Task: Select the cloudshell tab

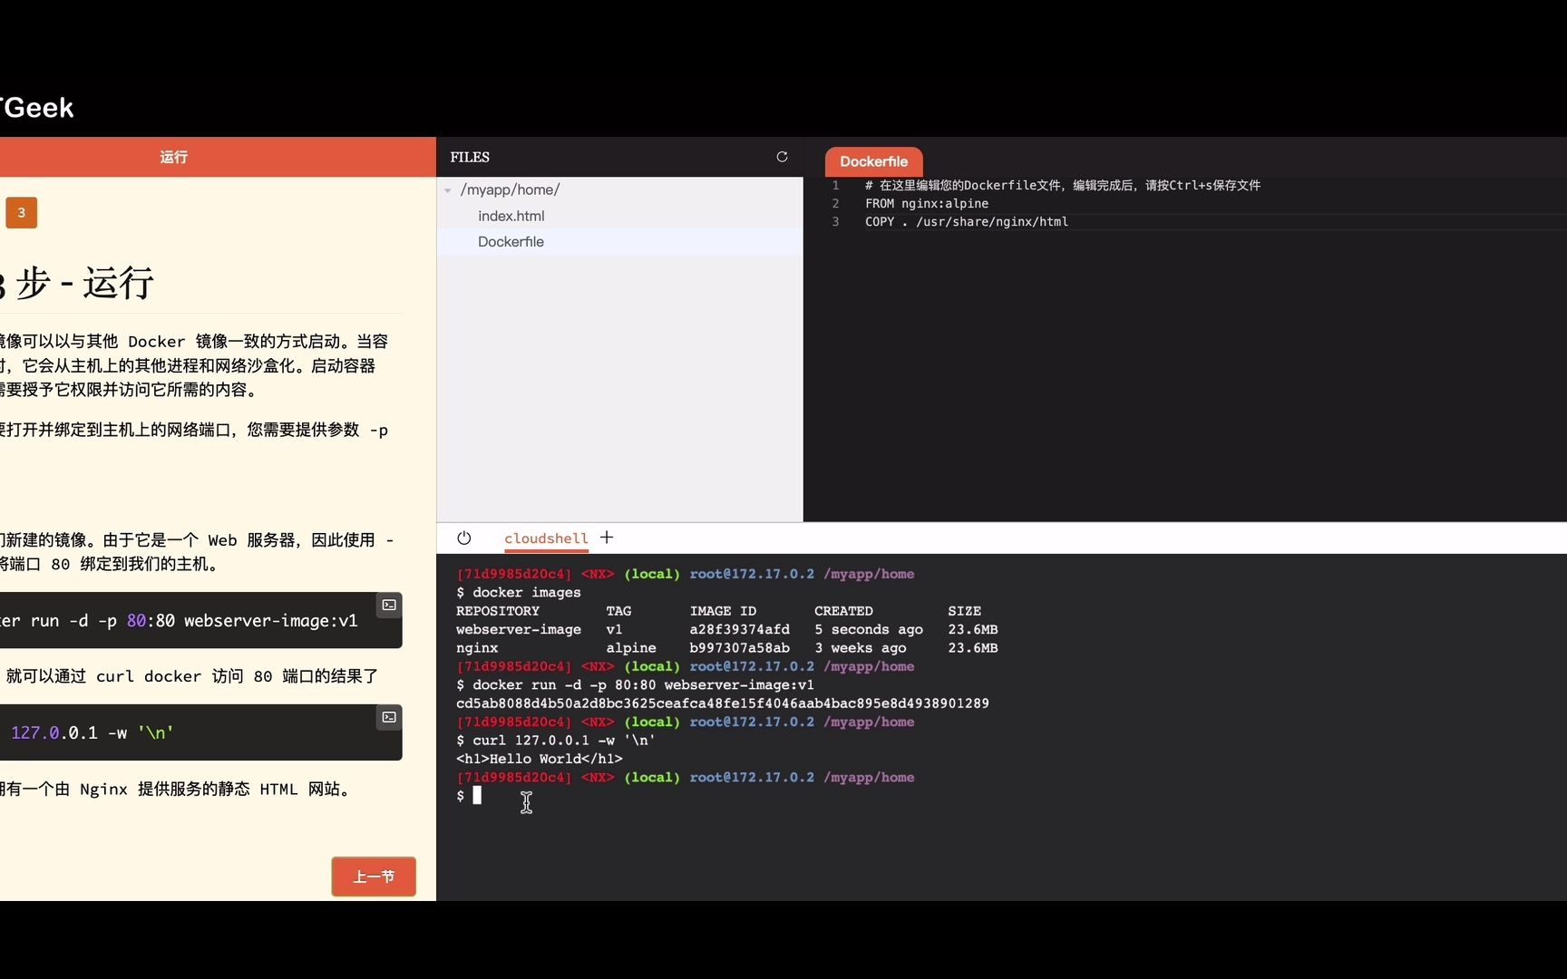Action: click(544, 538)
